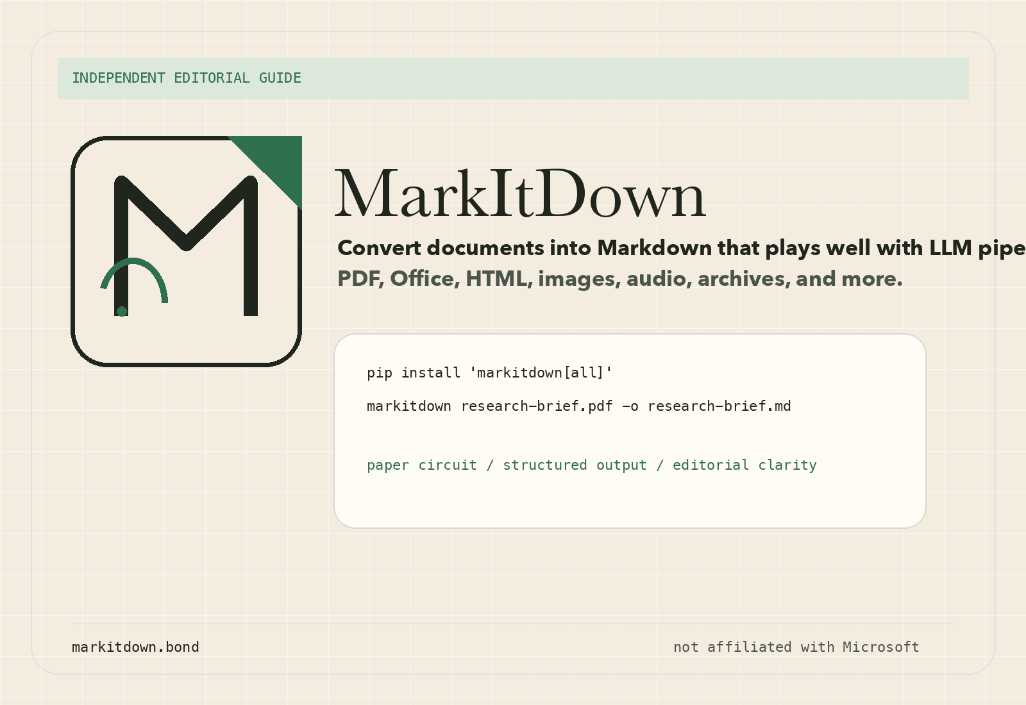
Task: Expand the INDEPENDENT EDITORIAL GUIDE banner
Action: click(x=513, y=78)
